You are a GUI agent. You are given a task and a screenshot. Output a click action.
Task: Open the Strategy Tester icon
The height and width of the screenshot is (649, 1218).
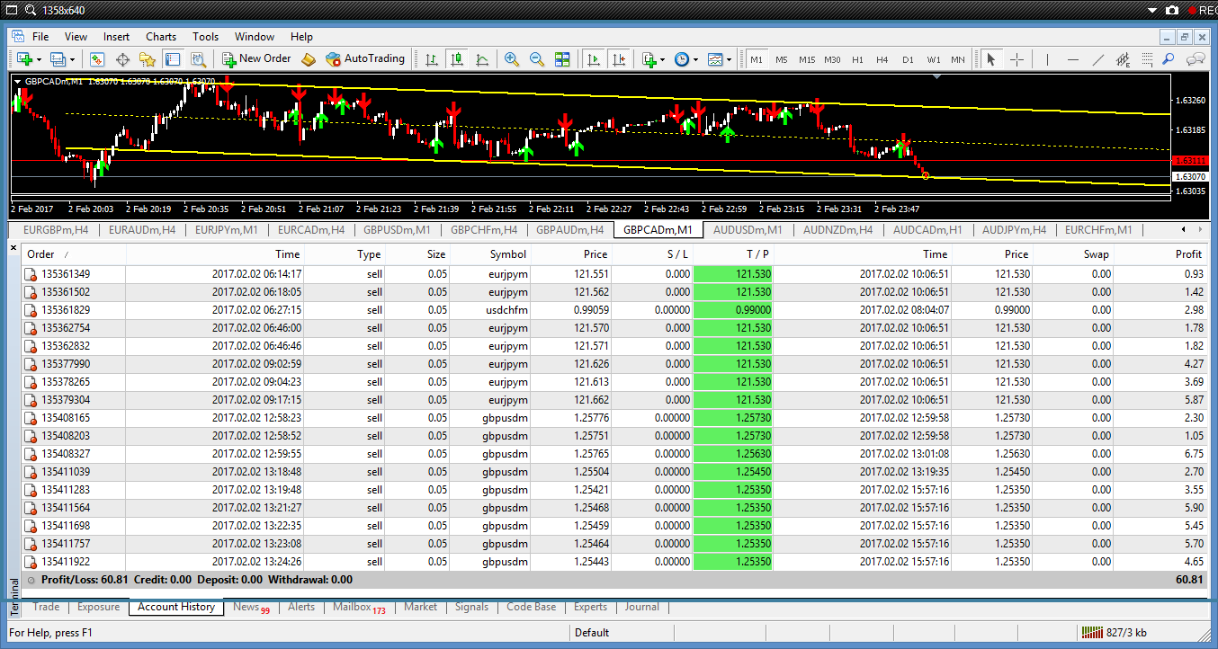point(198,59)
